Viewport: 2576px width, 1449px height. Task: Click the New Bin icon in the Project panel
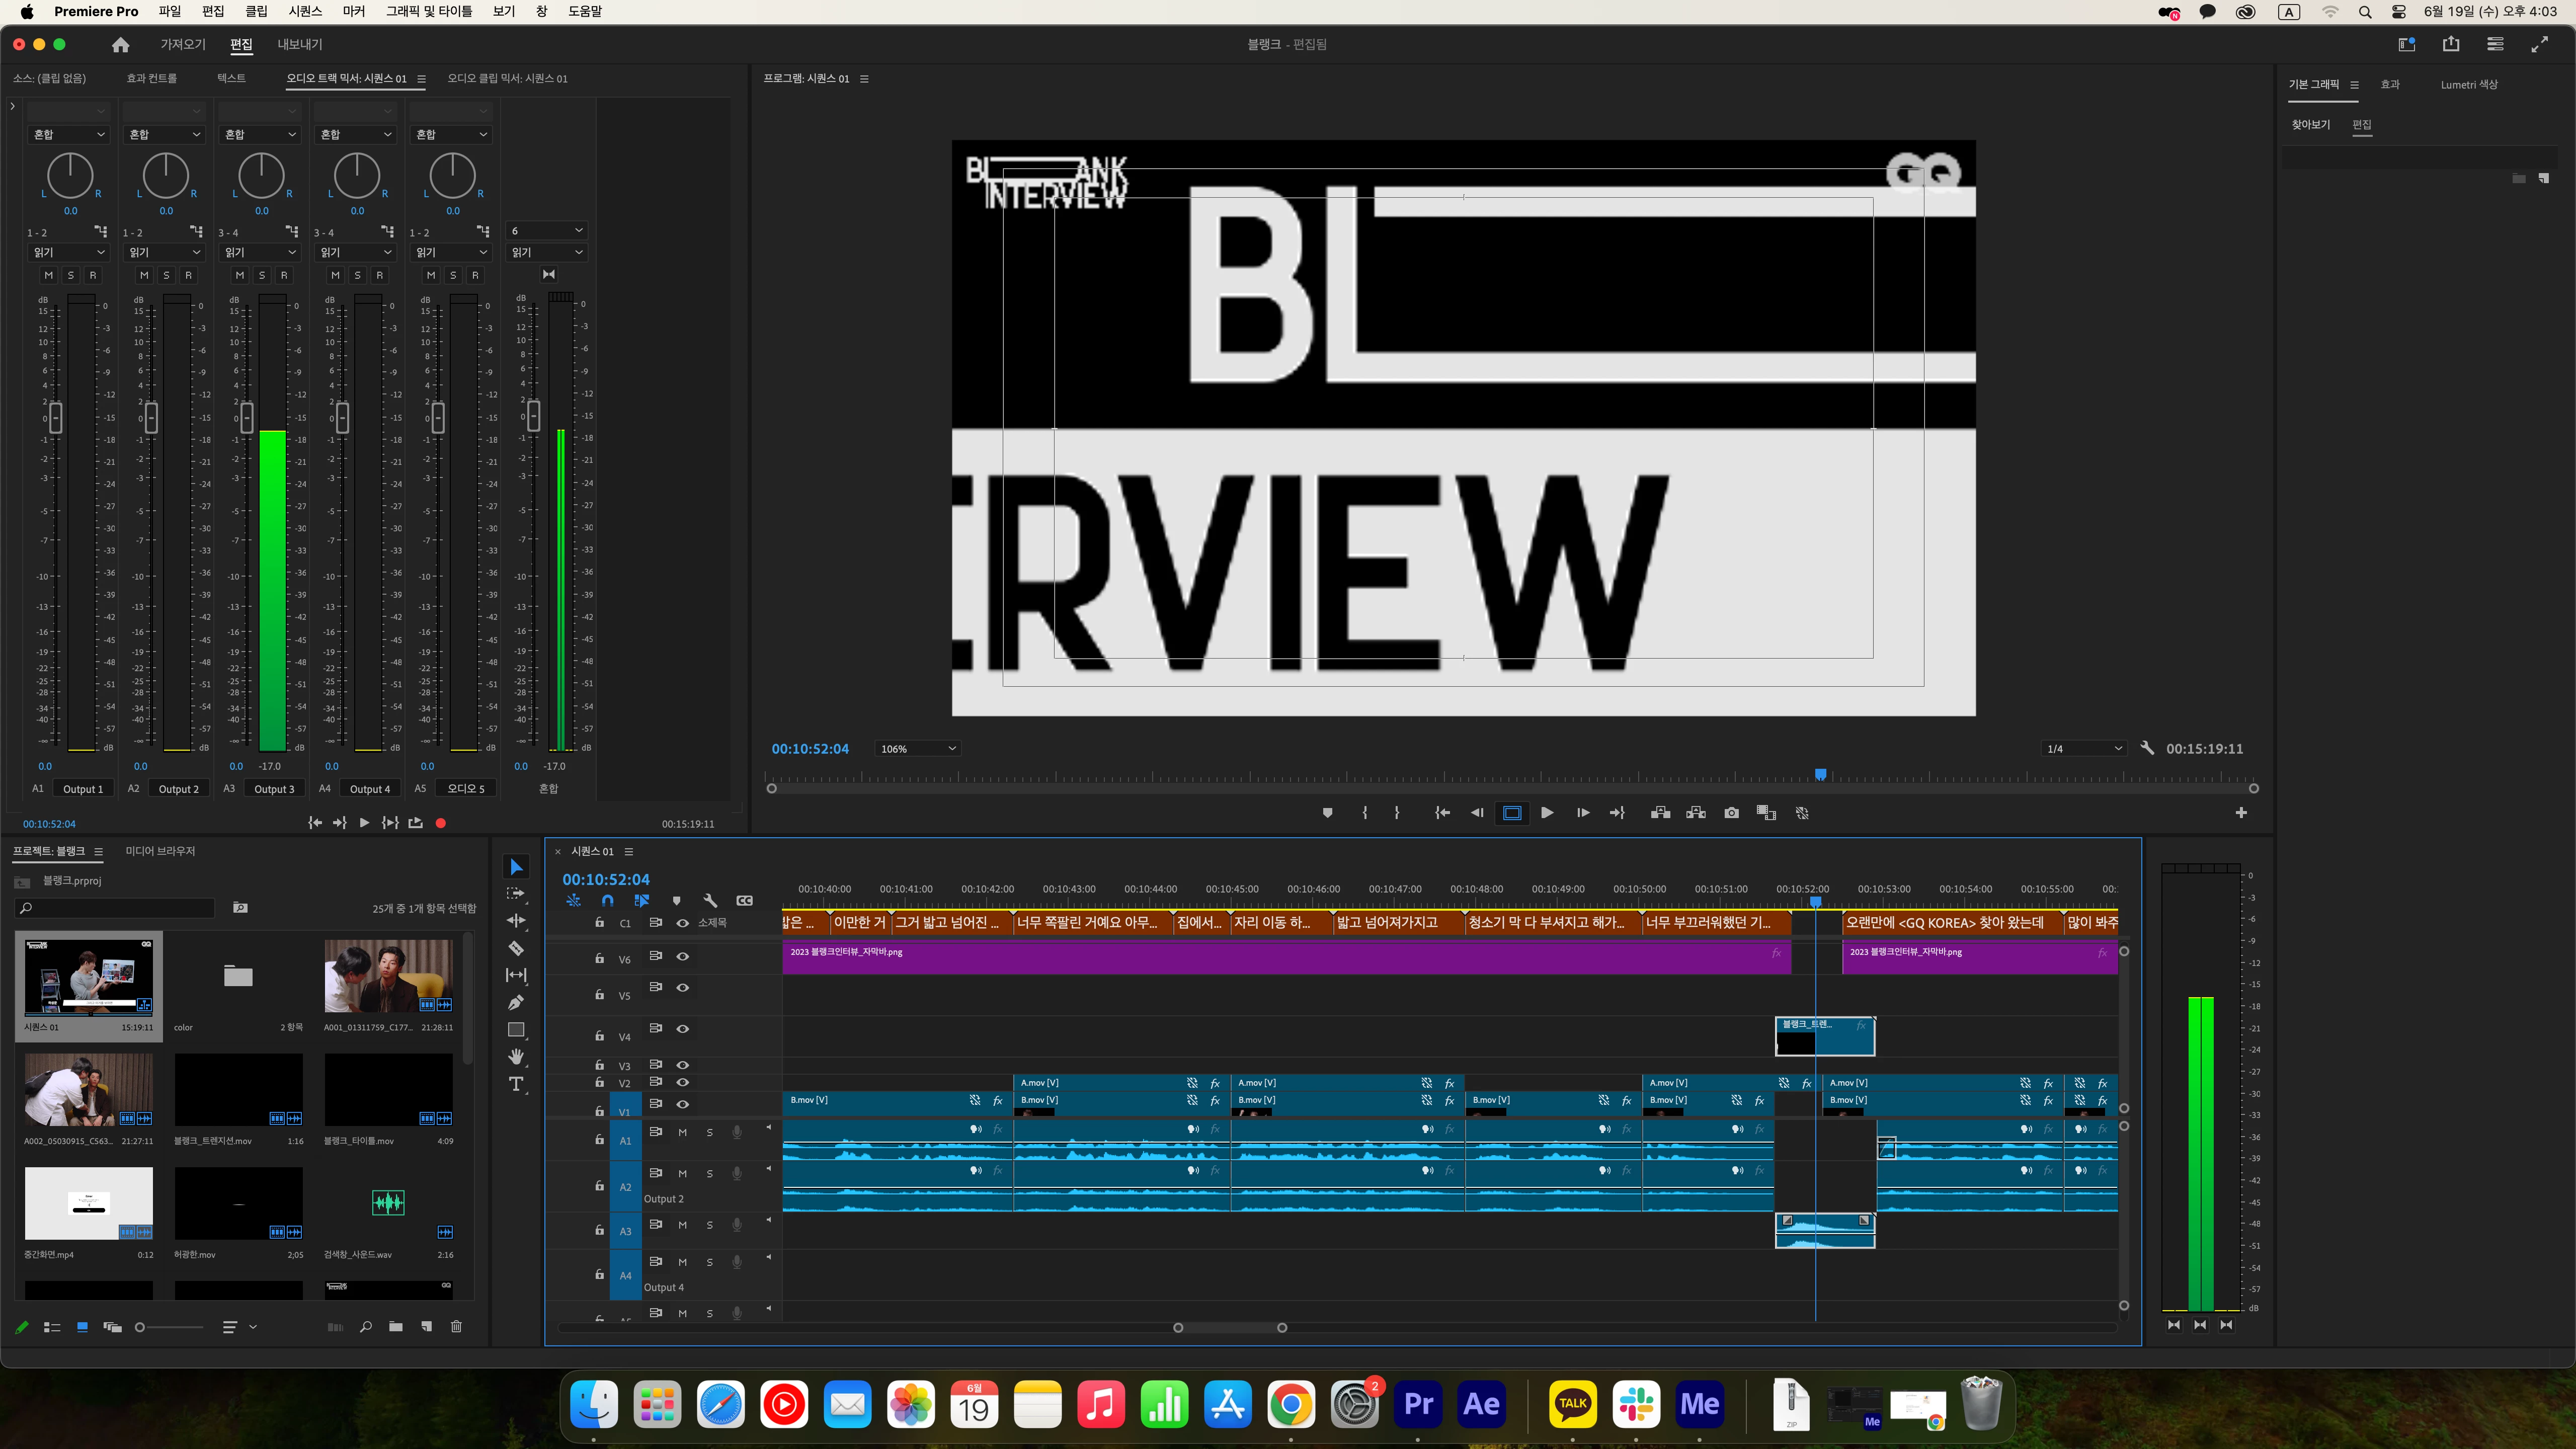(396, 1327)
